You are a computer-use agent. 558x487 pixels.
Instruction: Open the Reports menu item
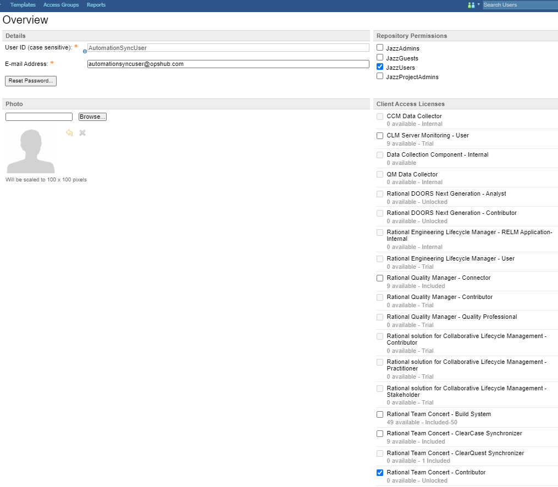96,5
